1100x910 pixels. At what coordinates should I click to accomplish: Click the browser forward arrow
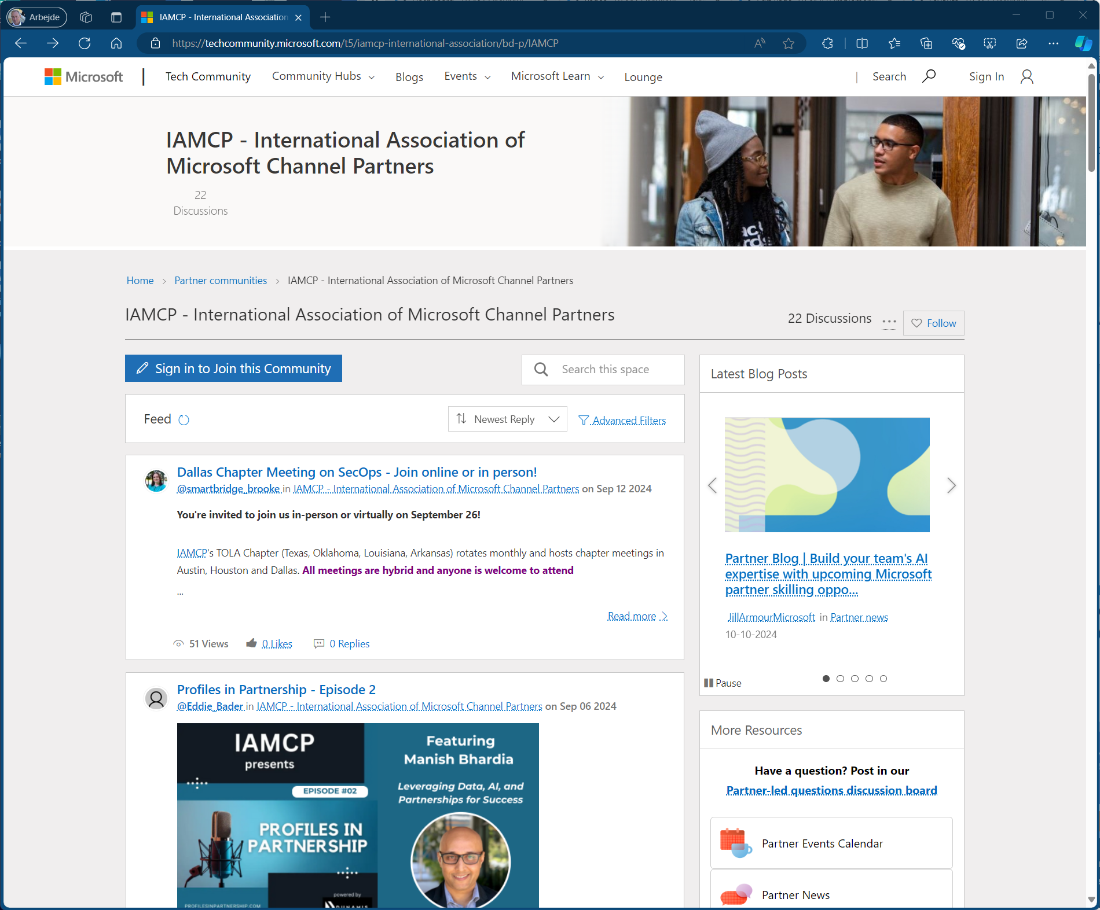coord(53,43)
